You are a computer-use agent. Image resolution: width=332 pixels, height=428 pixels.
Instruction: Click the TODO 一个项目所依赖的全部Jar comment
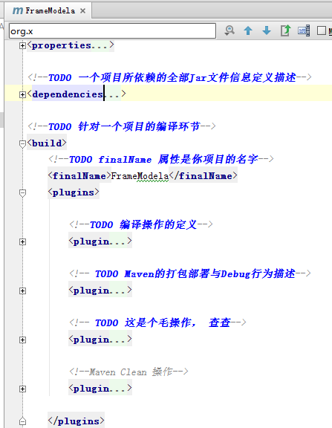[169, 77]
